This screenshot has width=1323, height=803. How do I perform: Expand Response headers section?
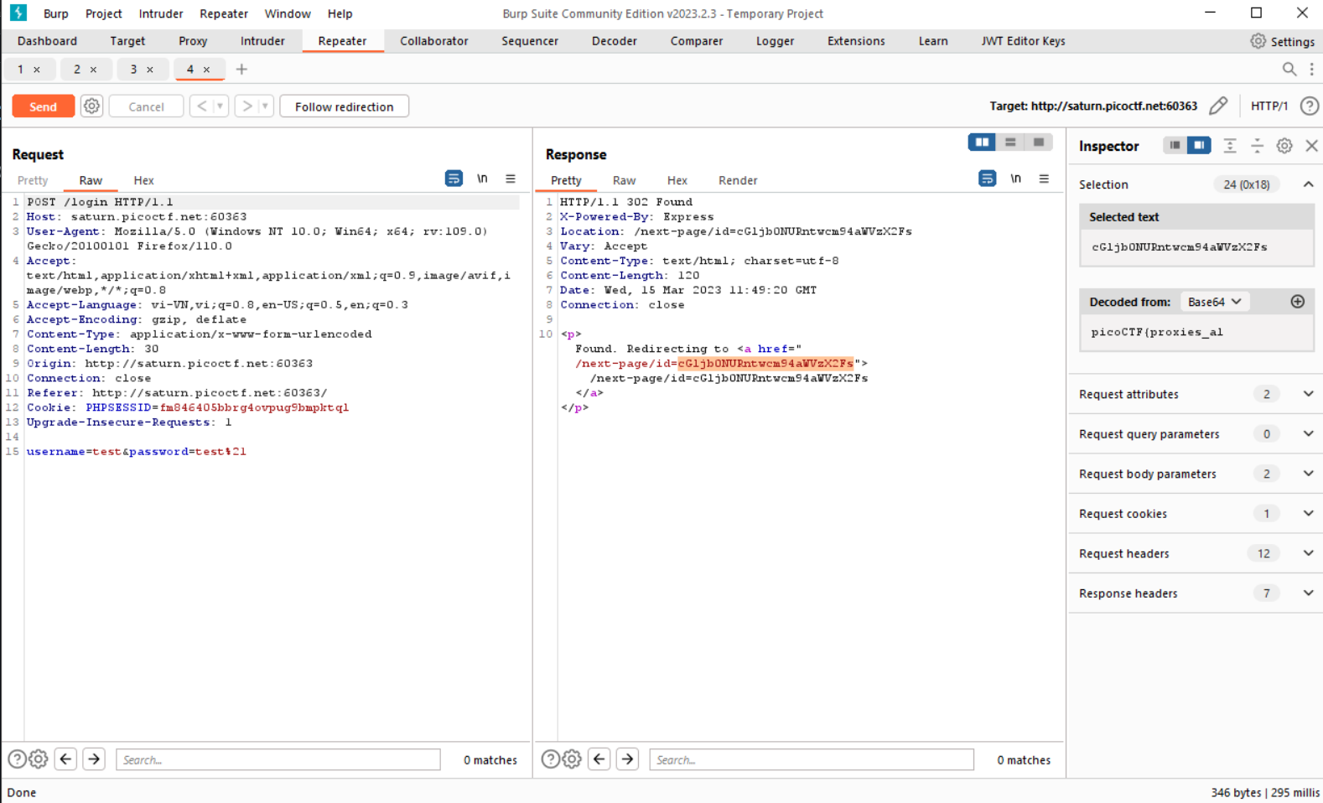click(1308, 593)
